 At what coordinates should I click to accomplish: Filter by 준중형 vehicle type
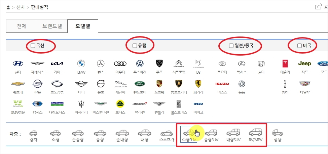(x=78, y=136)
